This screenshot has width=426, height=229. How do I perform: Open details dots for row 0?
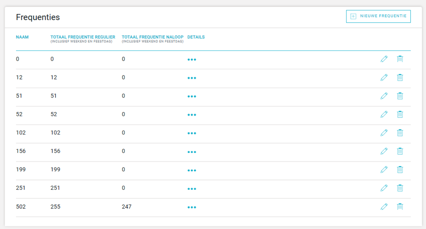tap(192, 60)
